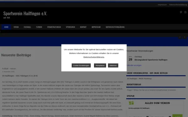Click the green button in Spielplan widget
Image resolution: width=188 pixels, height=117 pixels.
pyautogui.click(x=177, y=115)
